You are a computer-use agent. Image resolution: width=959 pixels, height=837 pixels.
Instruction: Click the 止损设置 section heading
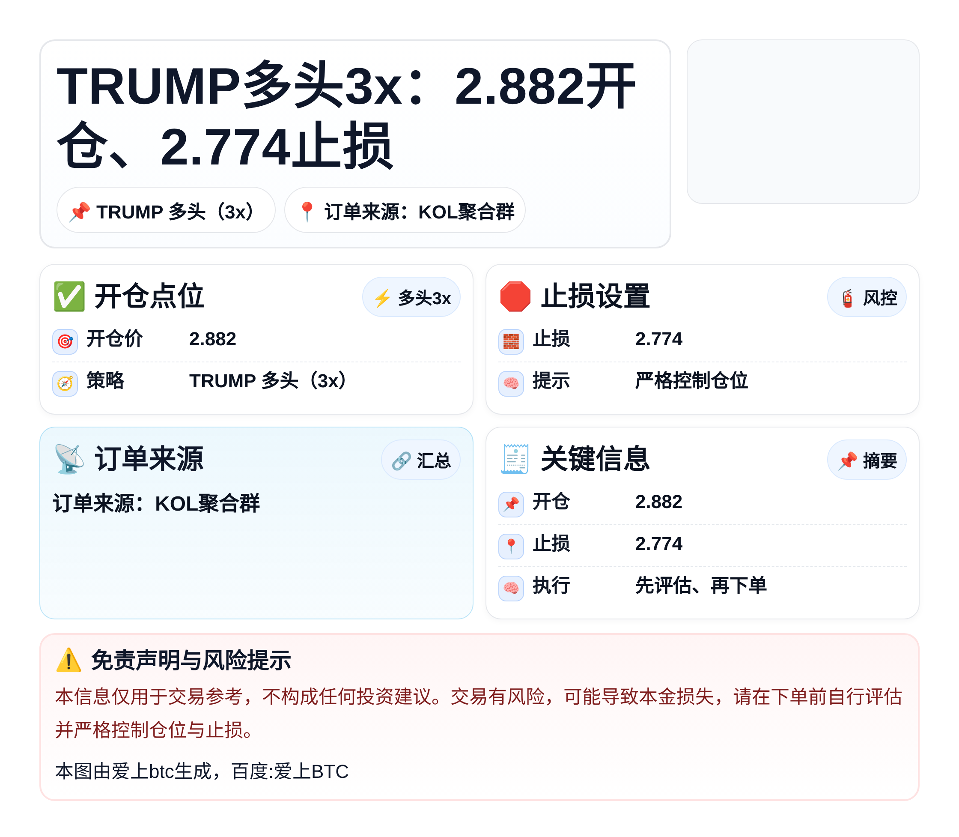(x=595, y=296)
